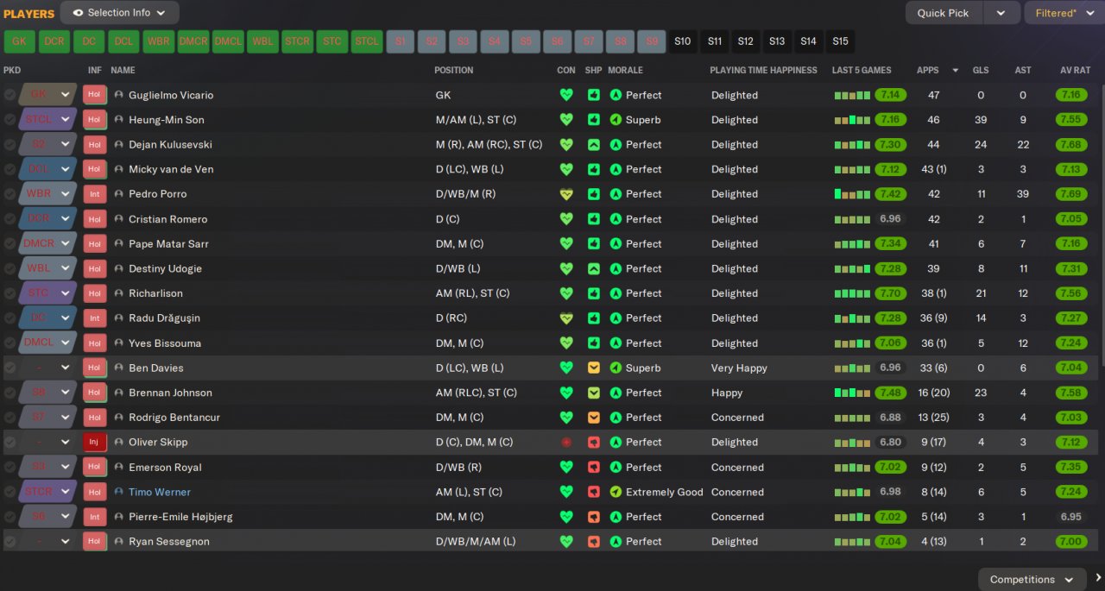Open the Quick Pick arrow dropdown

click(1001, 13)
